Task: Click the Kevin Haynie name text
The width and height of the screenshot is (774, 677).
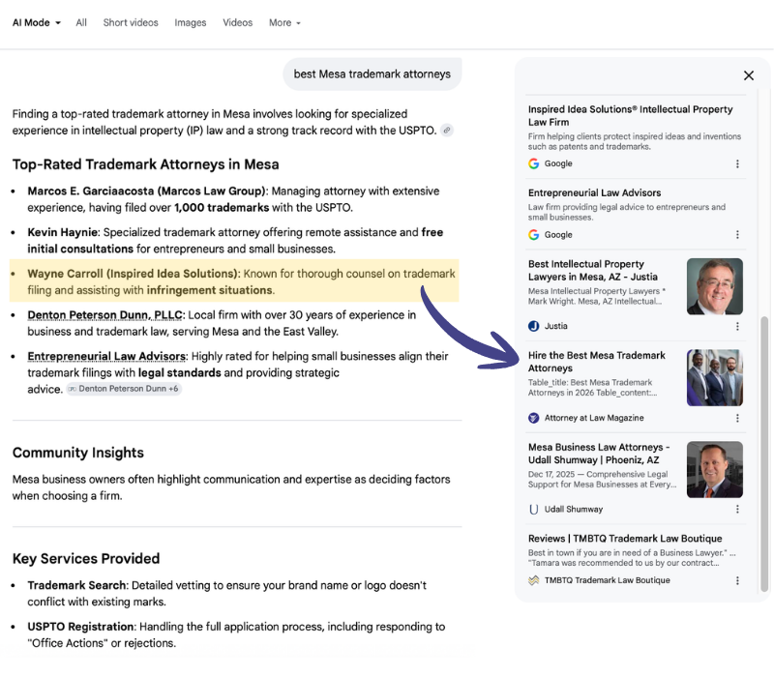Action: point(63,232)
